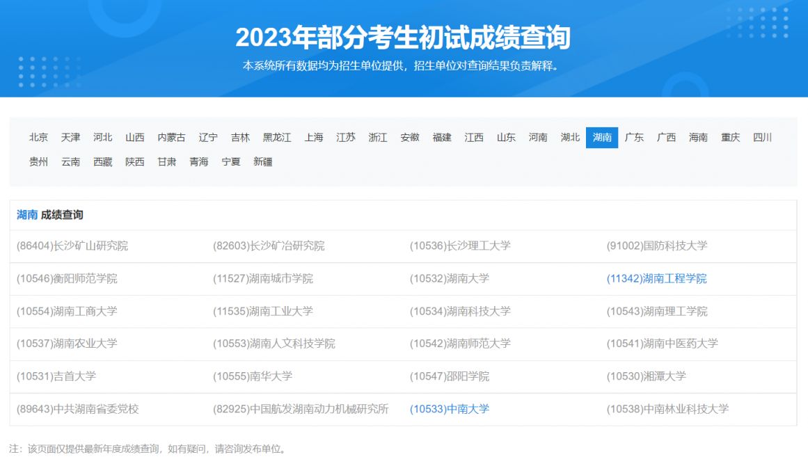808x466 pixels.
Task: Click the highlighted 湖南 tab
Action: (602, 138)
